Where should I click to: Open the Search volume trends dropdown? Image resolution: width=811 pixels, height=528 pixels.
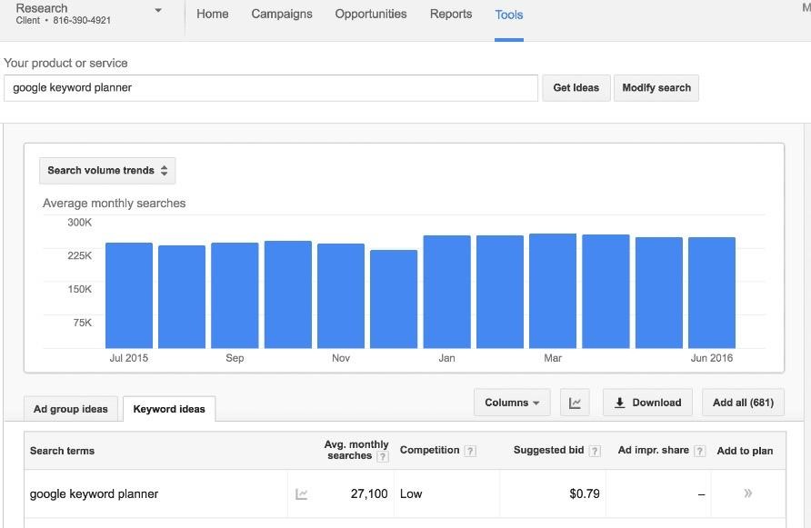107,171
